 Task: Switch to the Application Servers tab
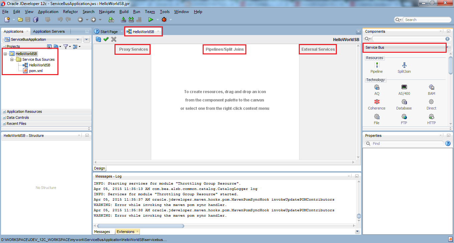49,31
